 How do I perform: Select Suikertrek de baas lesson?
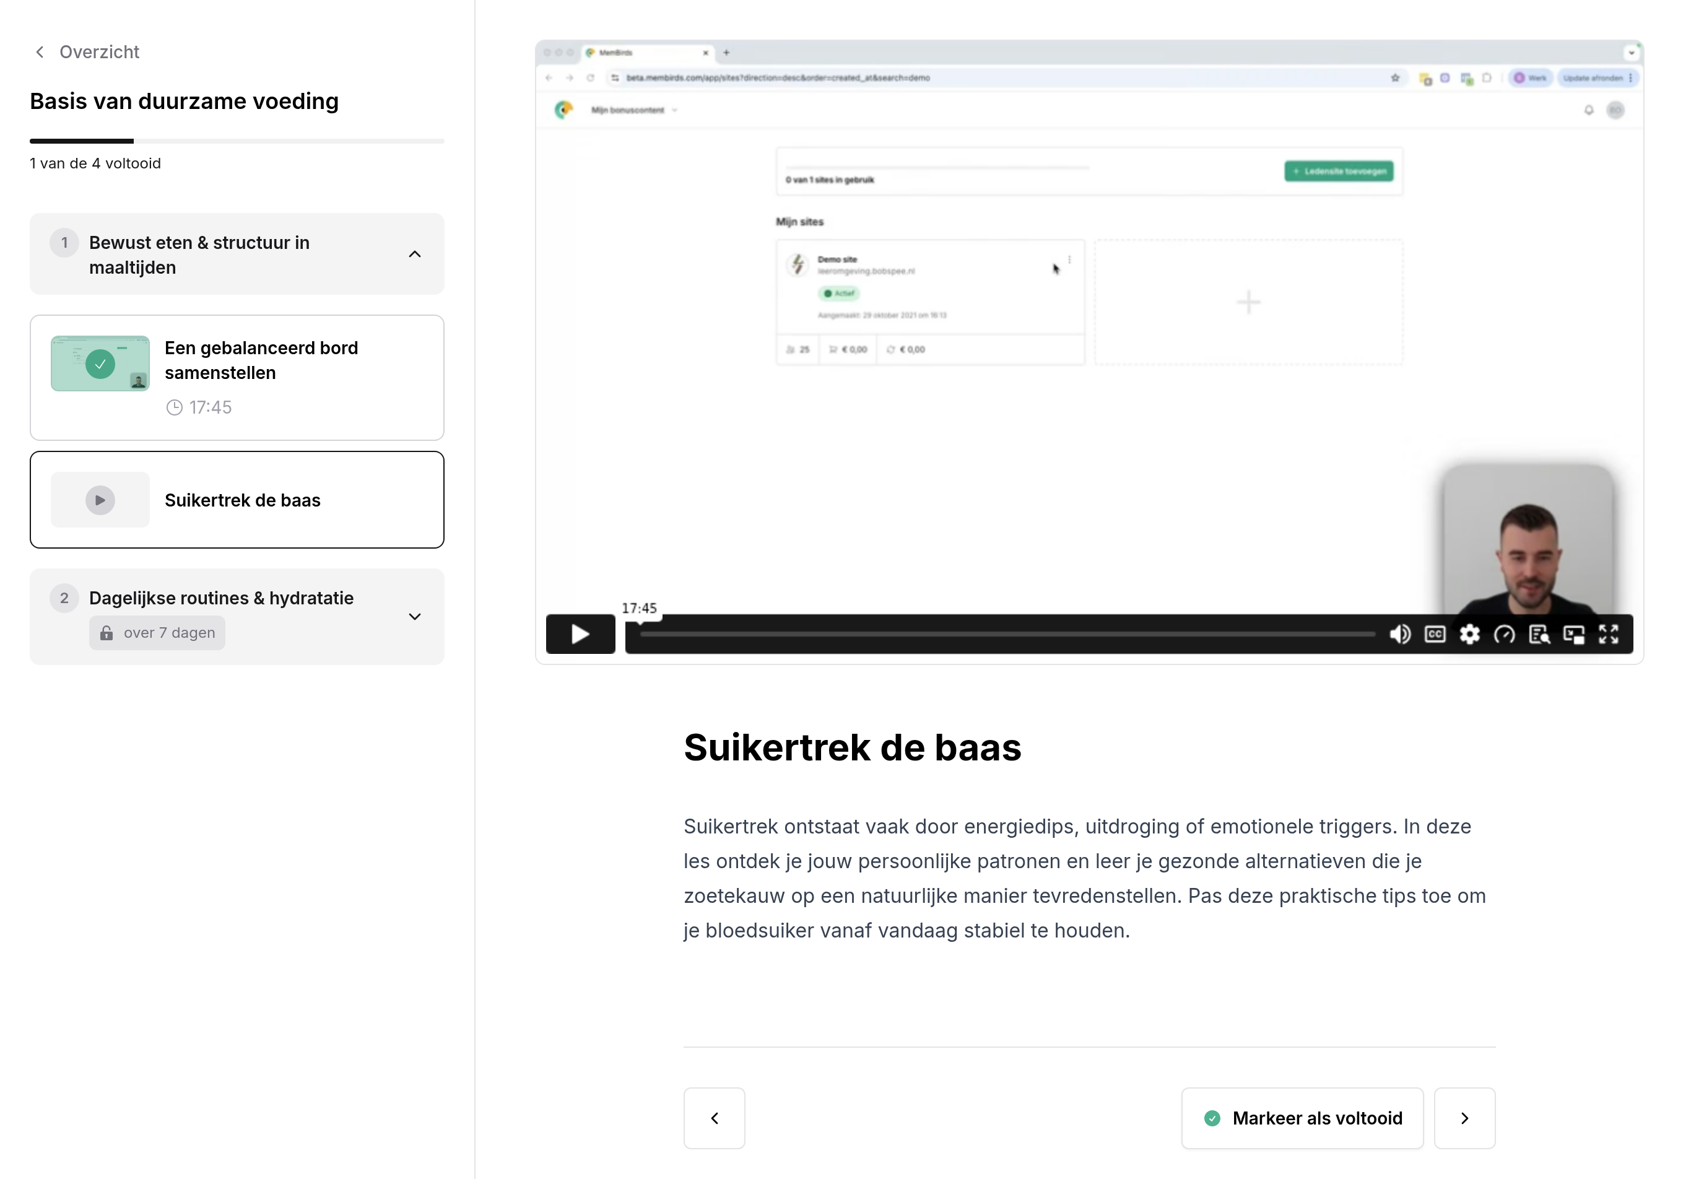pos(237,499)
